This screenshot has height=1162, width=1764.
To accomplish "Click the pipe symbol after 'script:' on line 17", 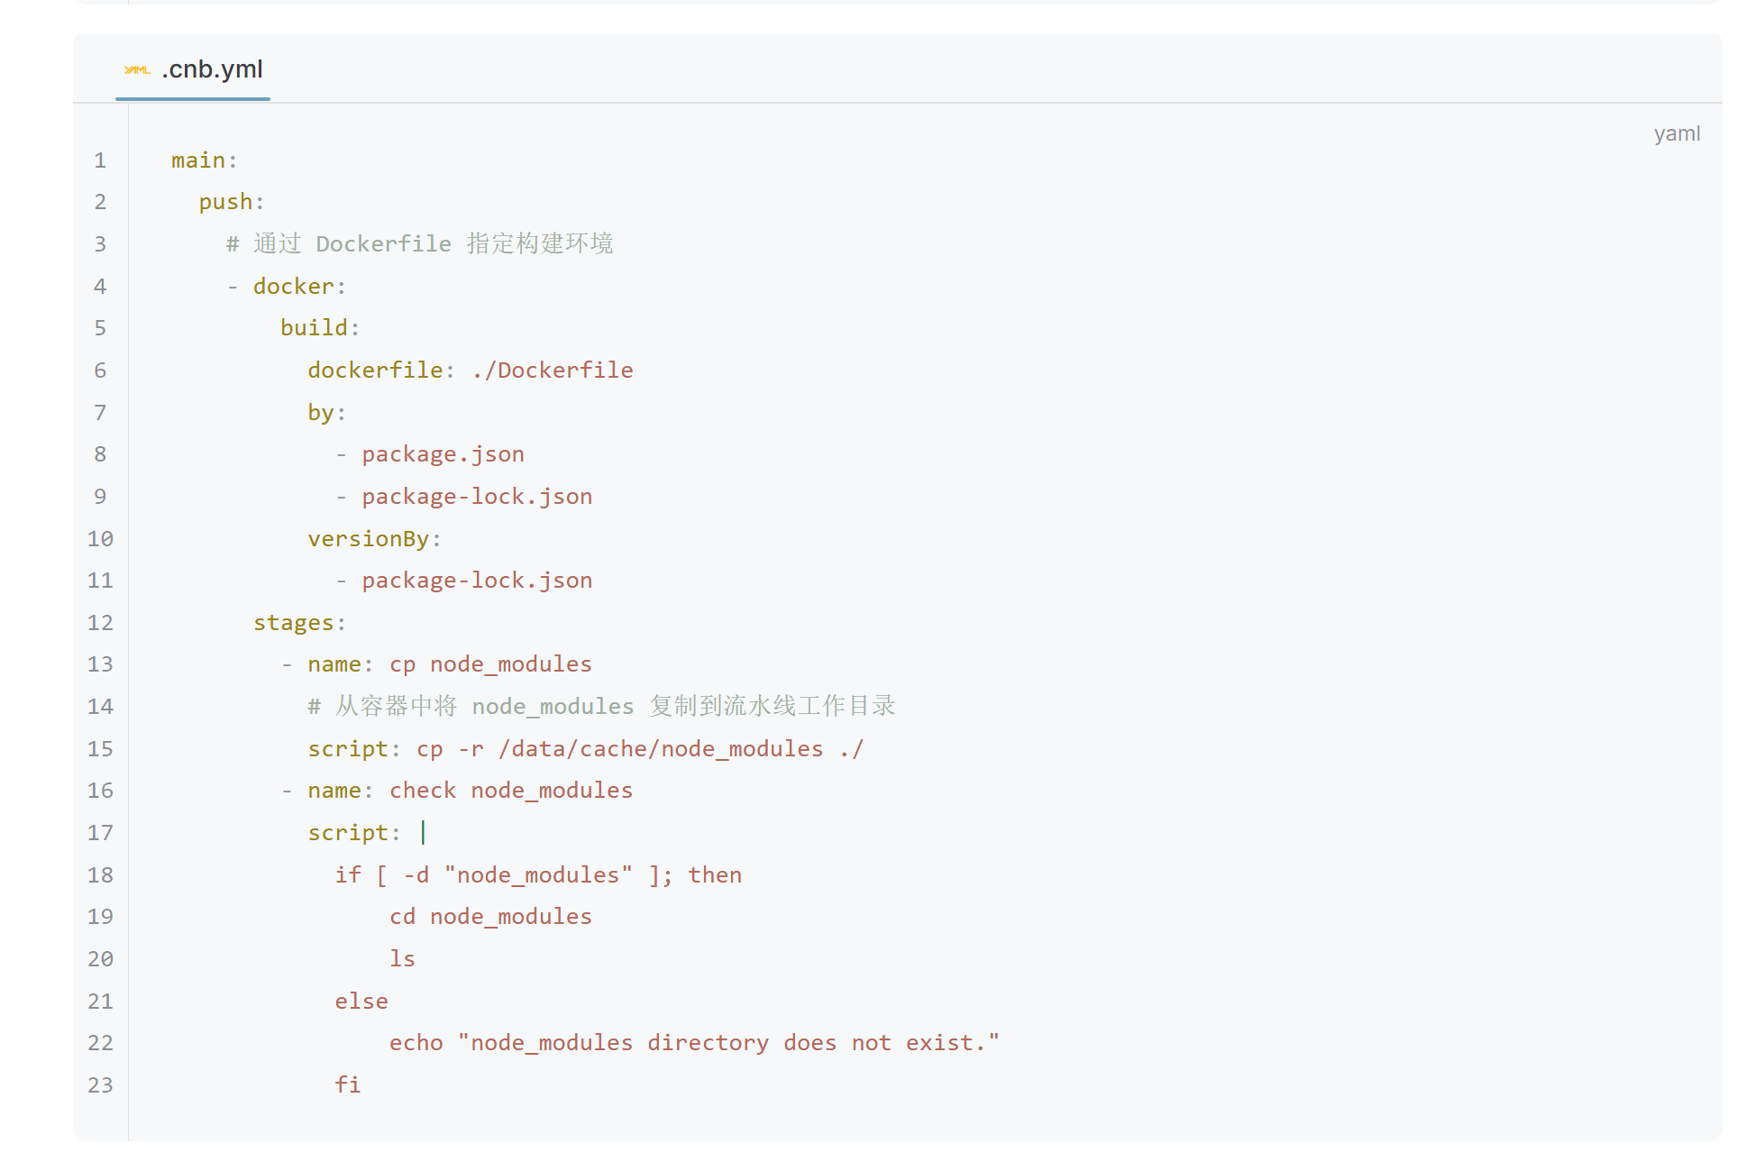I will click(x=423, y=832).
